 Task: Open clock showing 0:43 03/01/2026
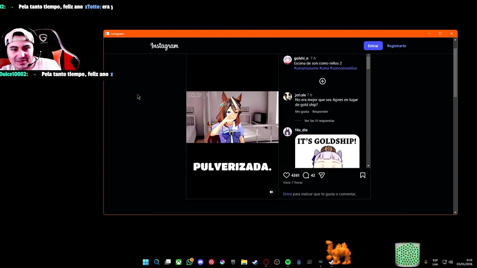(x=464, y=262)
